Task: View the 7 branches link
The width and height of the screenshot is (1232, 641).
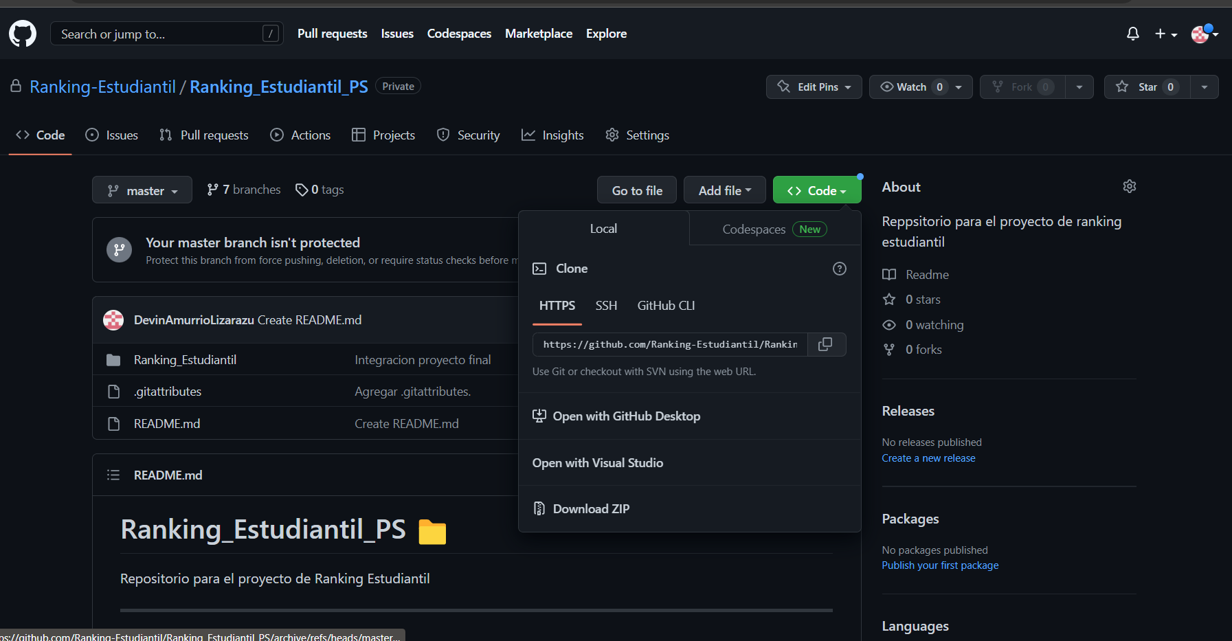Action: [x=244, y=190]
